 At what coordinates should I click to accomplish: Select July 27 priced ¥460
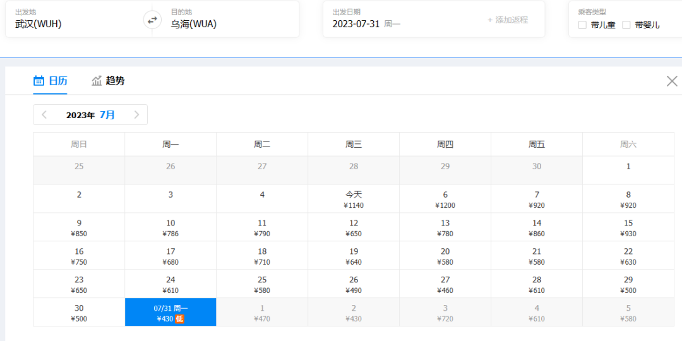445,284
